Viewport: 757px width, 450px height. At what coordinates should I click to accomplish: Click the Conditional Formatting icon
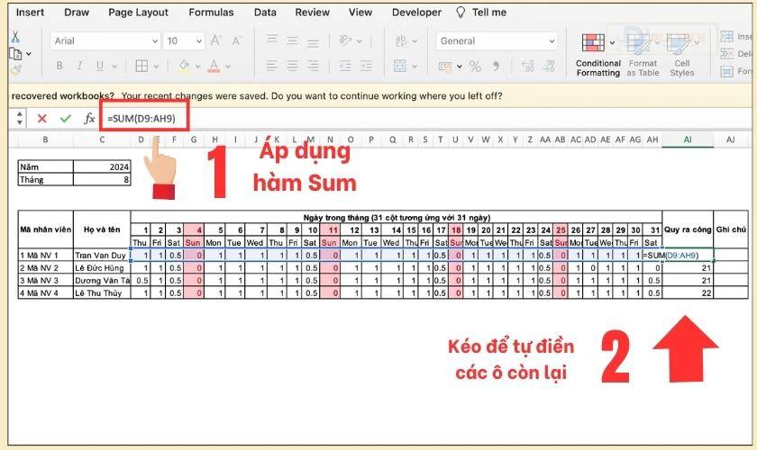[x=593, y=43]
